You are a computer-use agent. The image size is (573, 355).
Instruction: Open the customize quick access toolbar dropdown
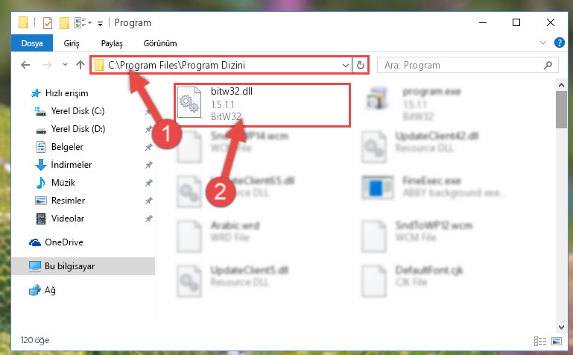[x=100, y=24]
